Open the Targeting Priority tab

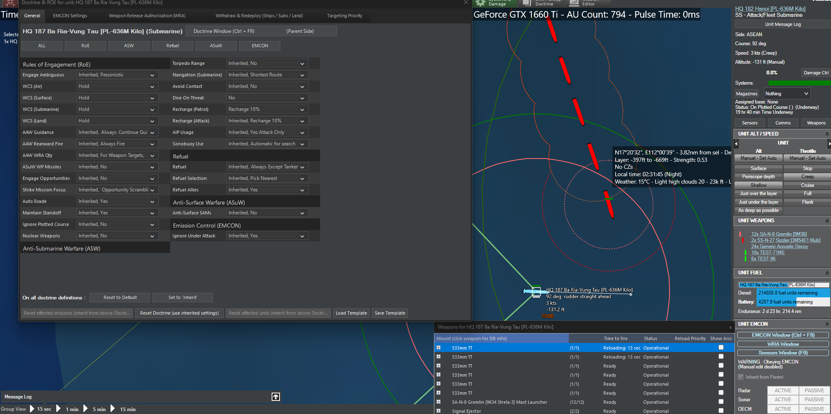coord(344,16)
